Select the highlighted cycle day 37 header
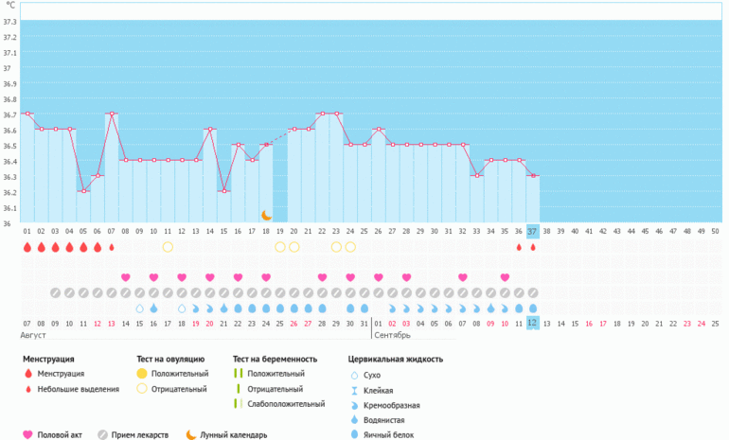729x440 pixels. pos(533,231)
